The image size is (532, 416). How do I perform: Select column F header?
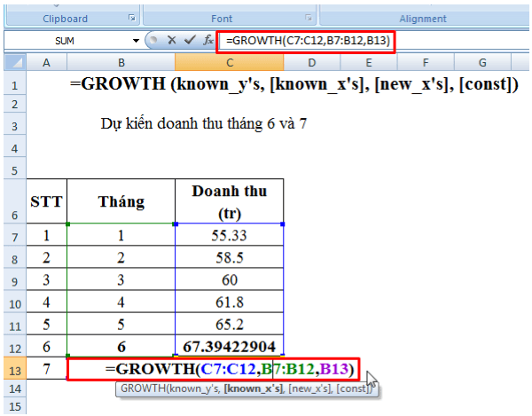coord(426,62)
